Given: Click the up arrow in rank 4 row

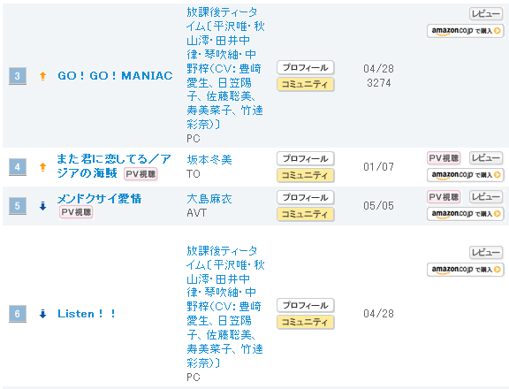Looking at the screenshot, I should (42, 167).
